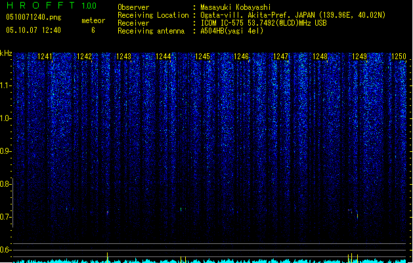
Task: Click the 'meteor' label
Action: (x=93, y=20)
